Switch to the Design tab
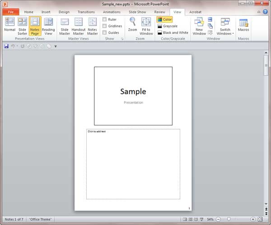 [64, 12]
